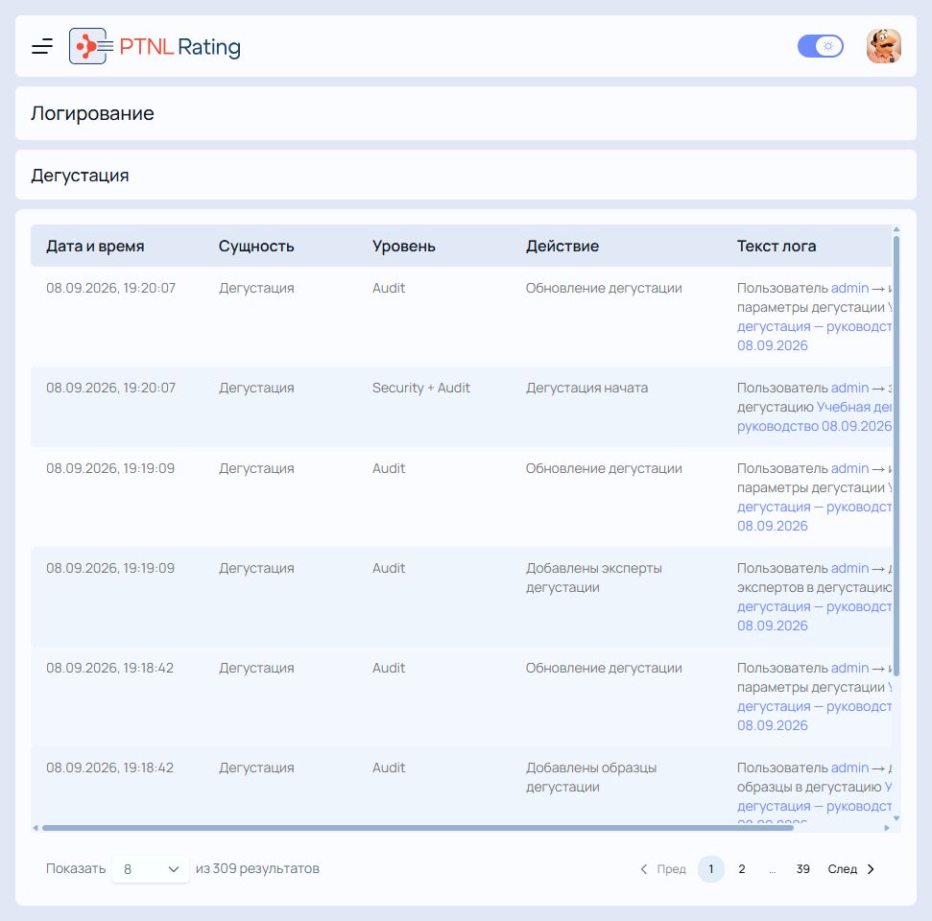Screen dimensions: 932x921
Task: Click the Обновление дегустации cell at 19:19:09
Action: pyautogui.click(x=604, y=469)
